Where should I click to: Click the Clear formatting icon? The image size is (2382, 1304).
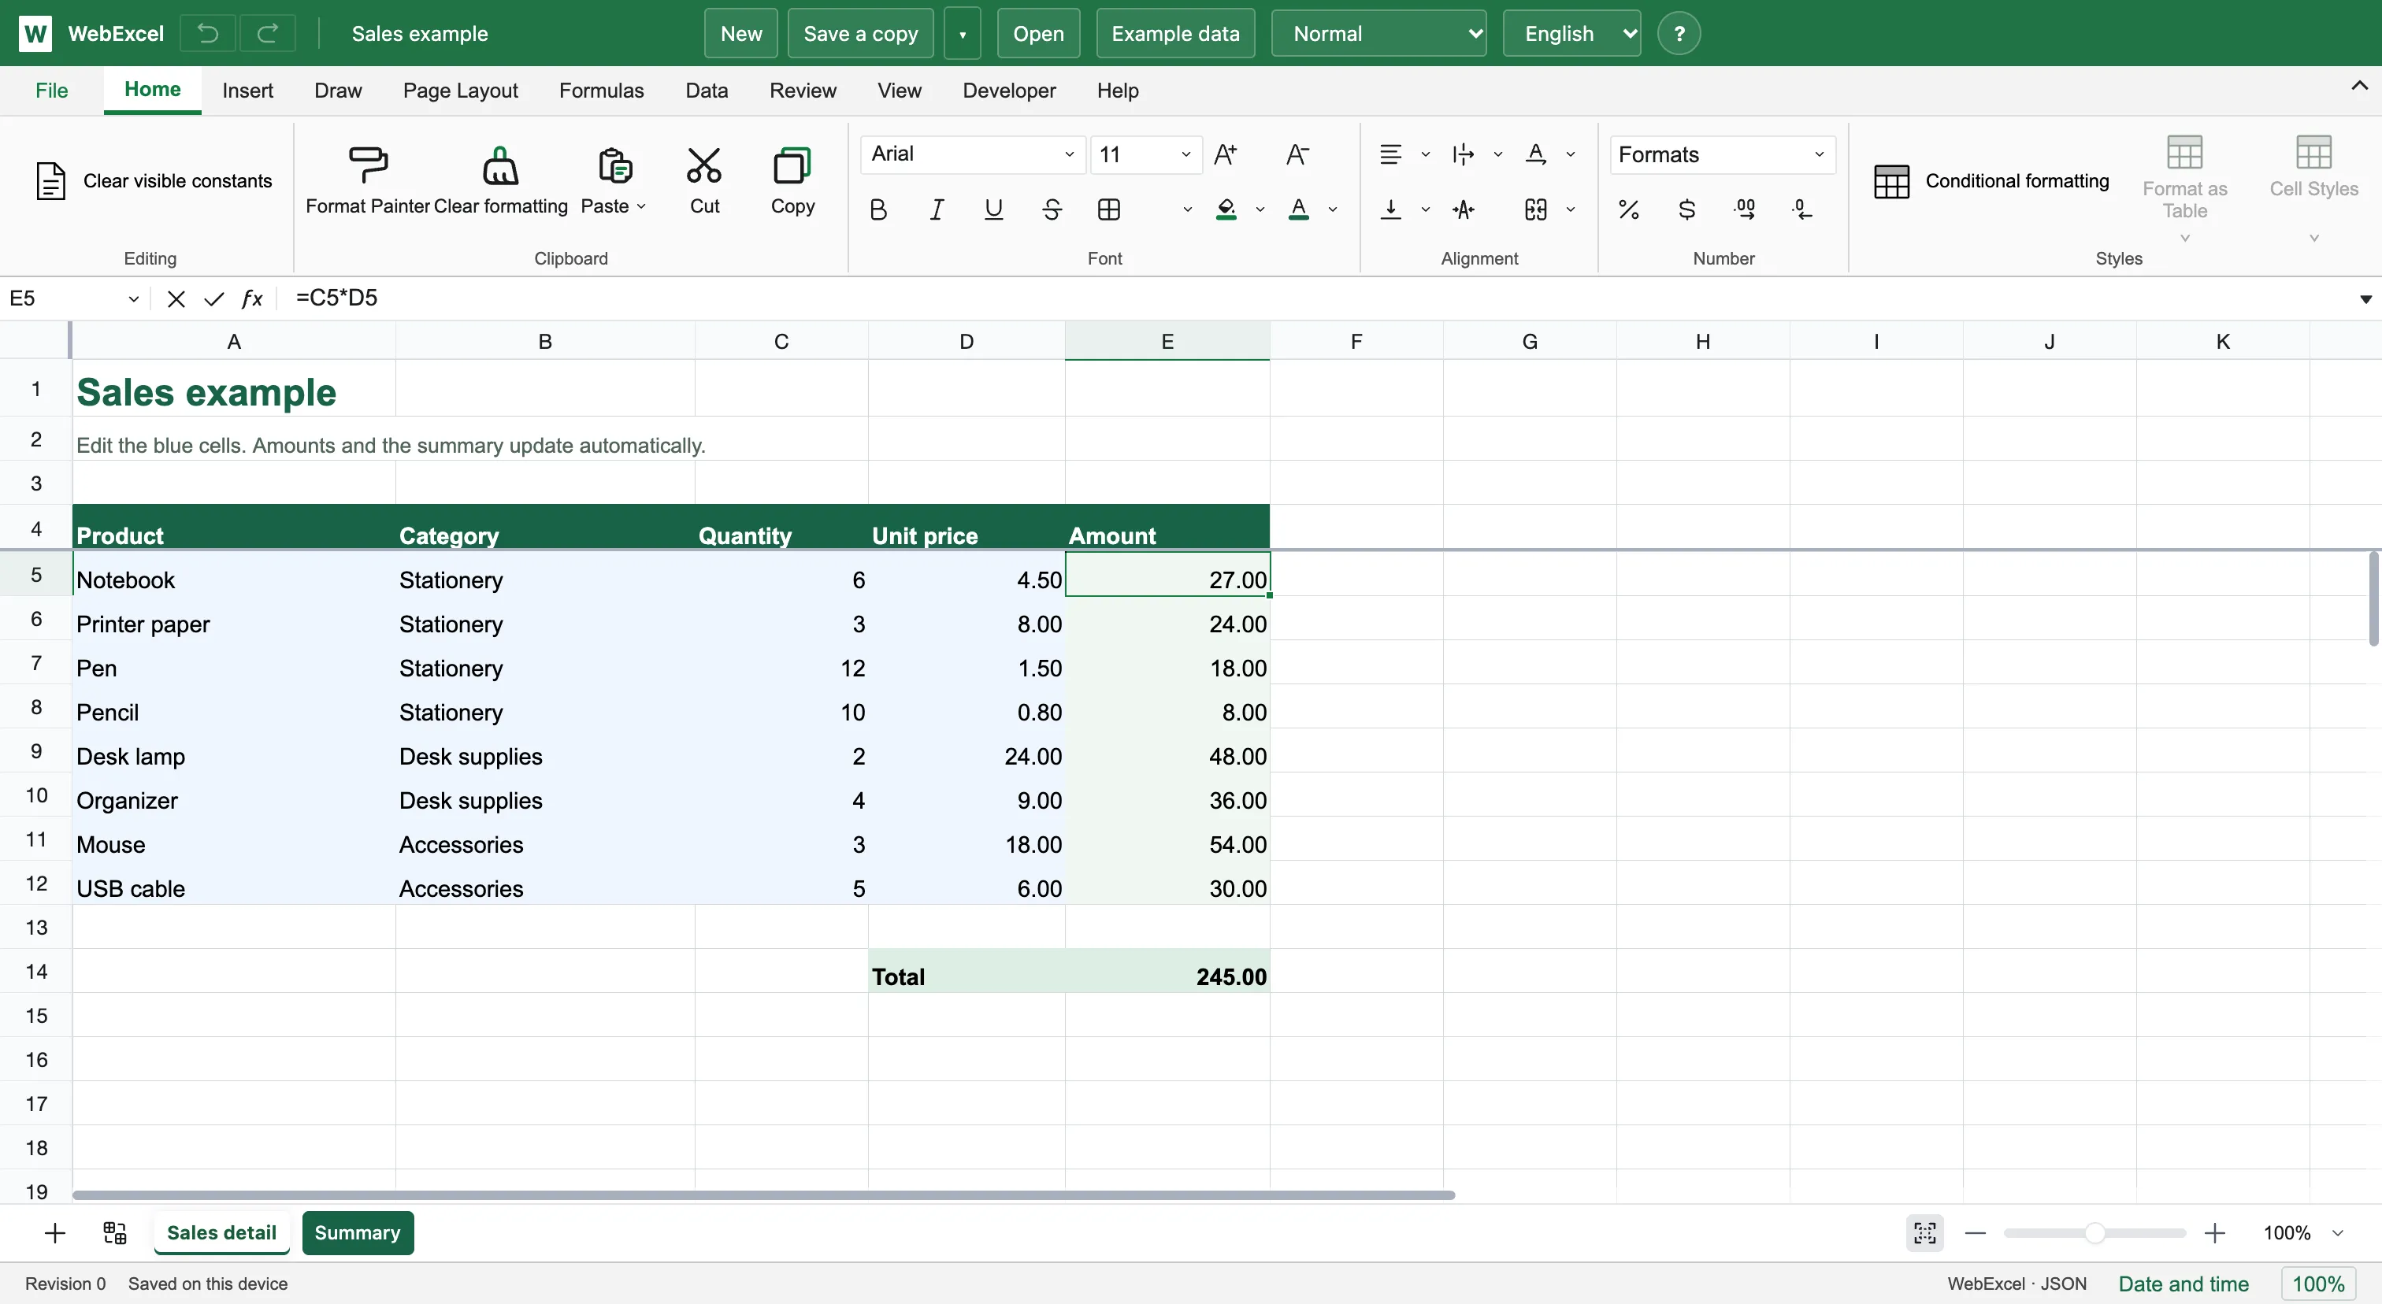[x=500, y=165]
